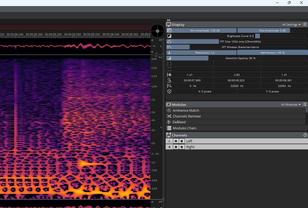
Task: Click the Min Amplitude slider
Action: pos(204,30)
